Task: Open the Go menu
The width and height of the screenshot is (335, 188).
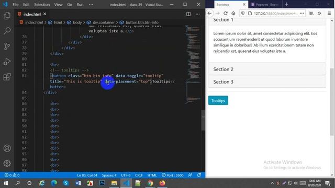Action: (70, 5)
